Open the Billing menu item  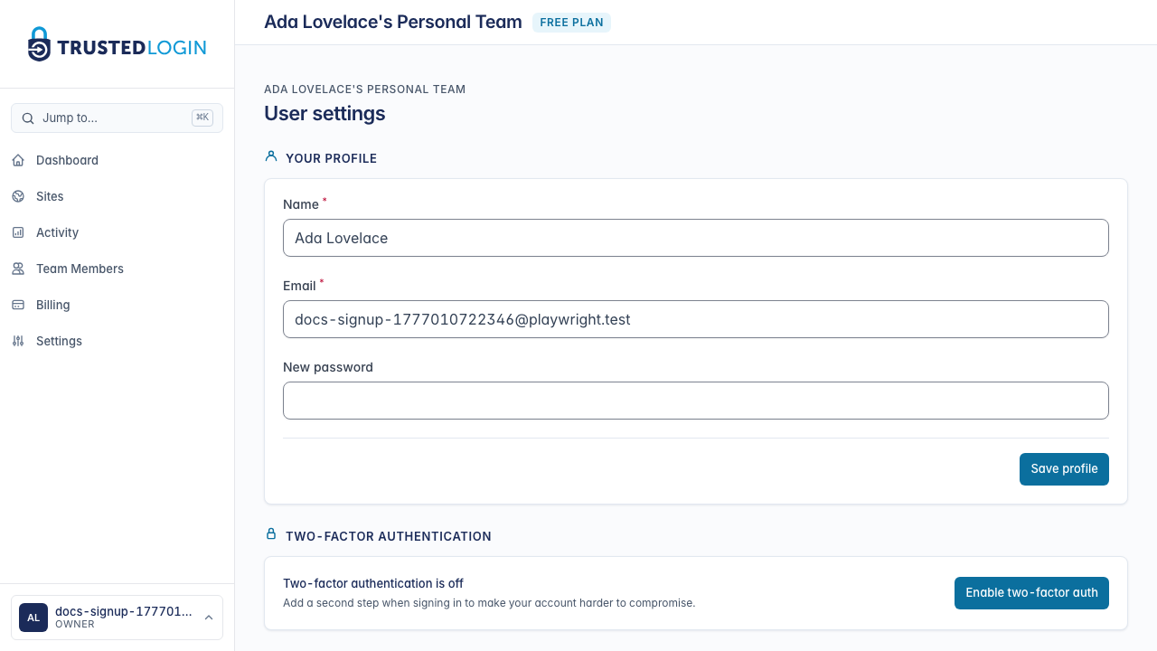point(52,305)
